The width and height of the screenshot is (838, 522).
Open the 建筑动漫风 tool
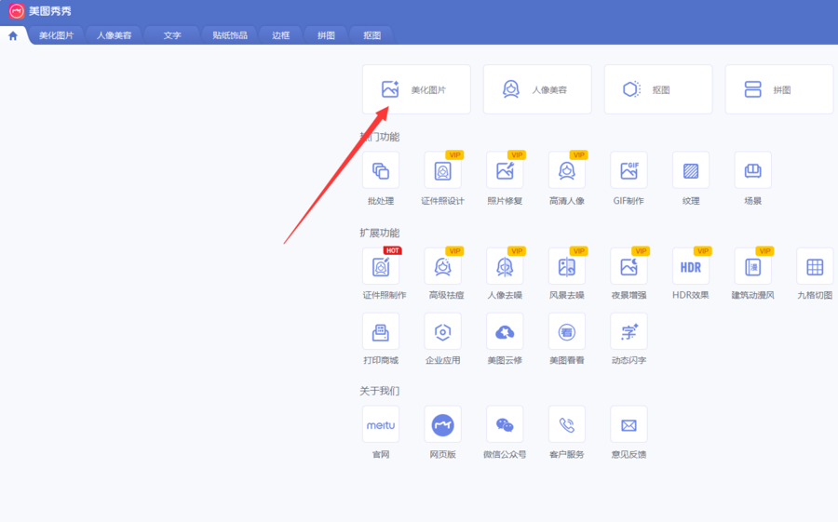pos(752,266)
